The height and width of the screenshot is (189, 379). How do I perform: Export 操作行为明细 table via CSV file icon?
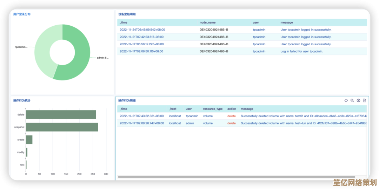(x=364, y=100)
